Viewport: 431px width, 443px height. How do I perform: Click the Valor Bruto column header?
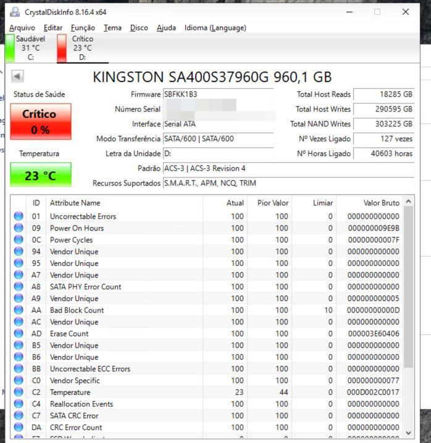coord(370,203)
